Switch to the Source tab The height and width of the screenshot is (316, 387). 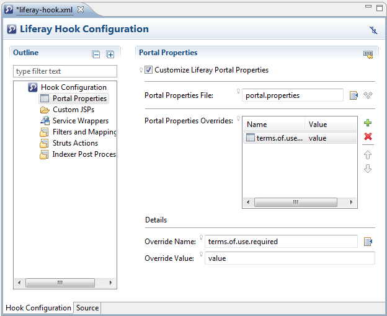(87, 308)
